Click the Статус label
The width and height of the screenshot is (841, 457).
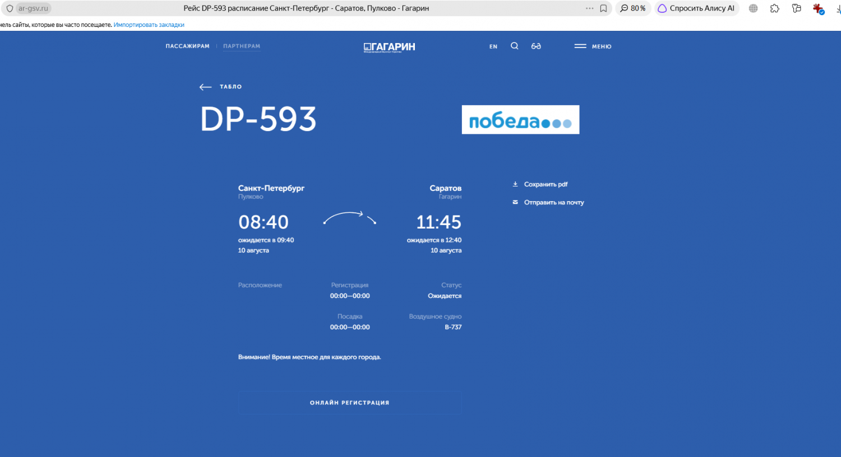(451, 285)
